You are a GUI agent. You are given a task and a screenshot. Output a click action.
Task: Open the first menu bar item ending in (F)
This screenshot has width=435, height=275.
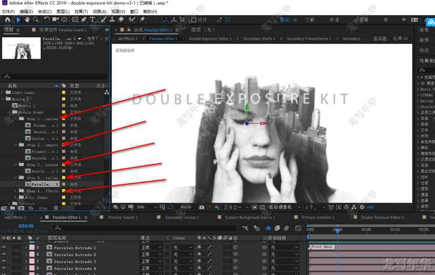click(8, 12)
